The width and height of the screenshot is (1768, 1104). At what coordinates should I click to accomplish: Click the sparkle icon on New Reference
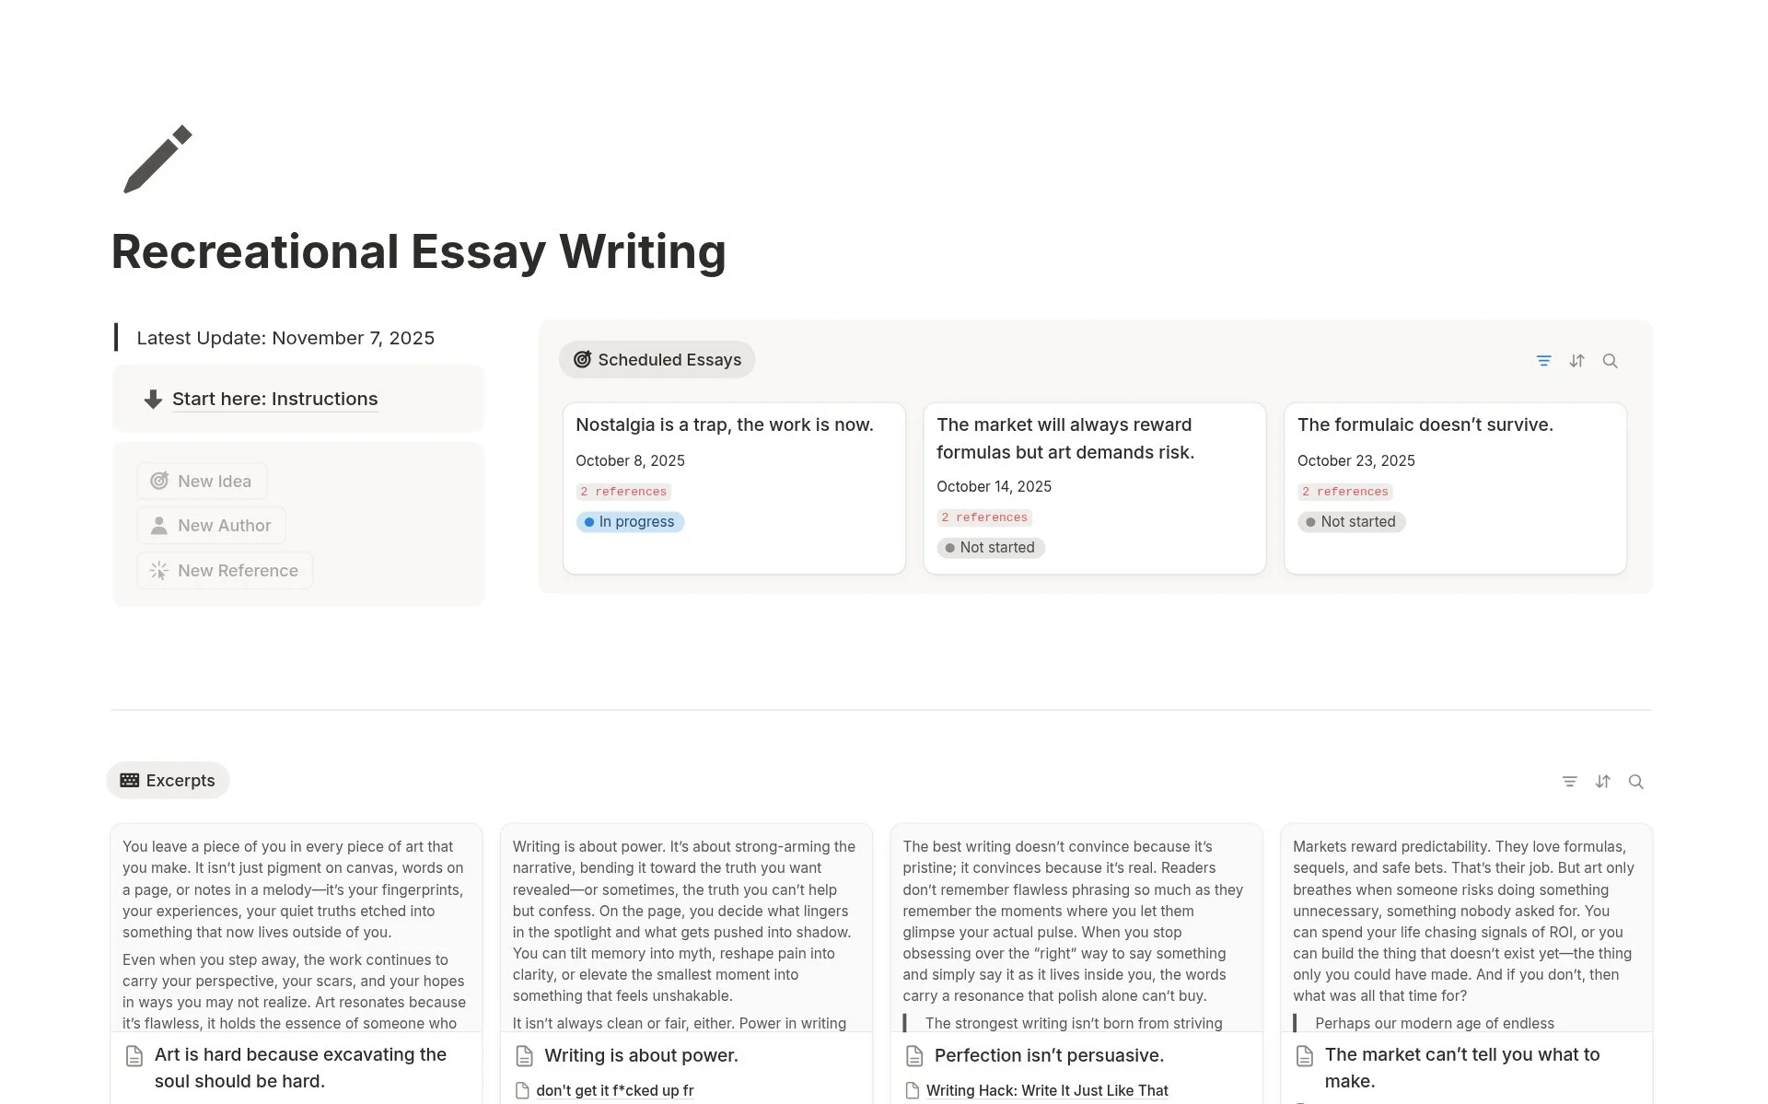[x=159, y=570]
